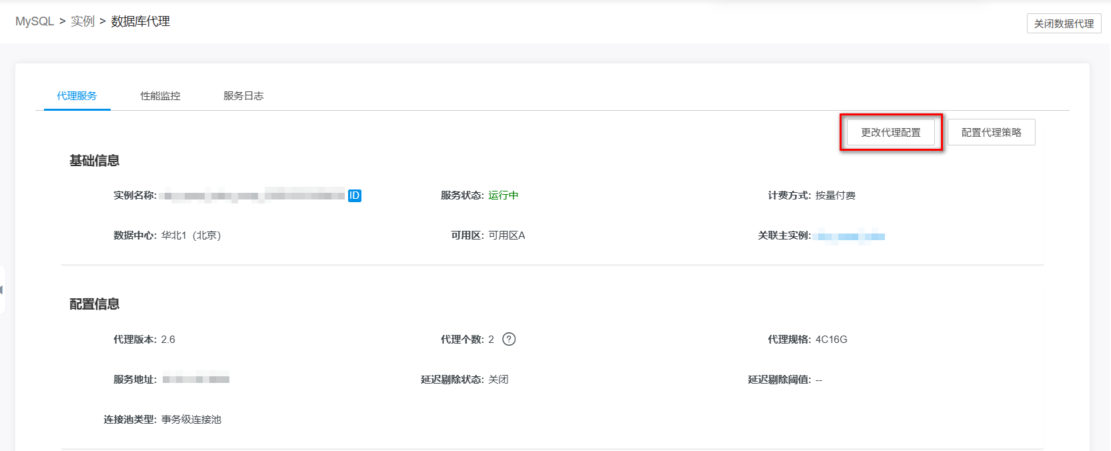The width and height of the screenshot is (1111, 451).
Task: Go to the 服务日志 tab
Action: (x=243, y=96)
